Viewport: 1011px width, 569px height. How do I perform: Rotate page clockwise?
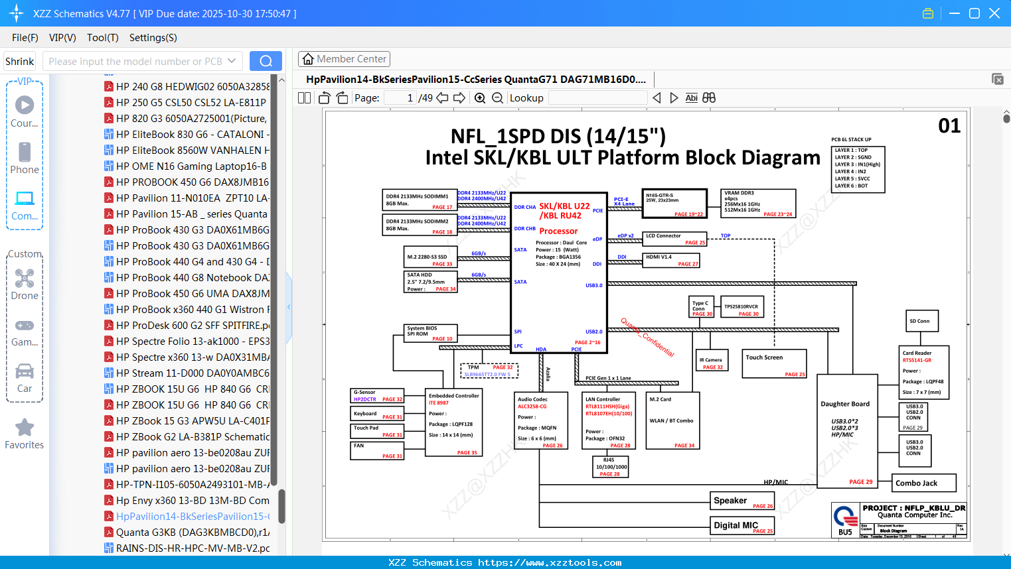click(342, 97)
